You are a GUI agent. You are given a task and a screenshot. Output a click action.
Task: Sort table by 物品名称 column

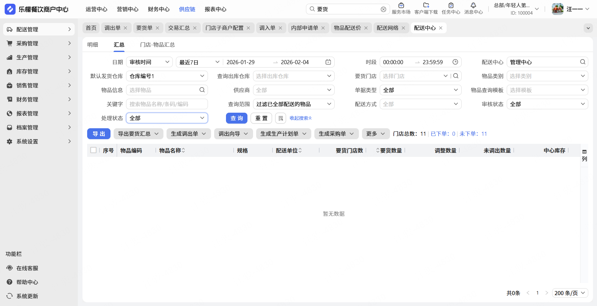click(x=183, y=150)
